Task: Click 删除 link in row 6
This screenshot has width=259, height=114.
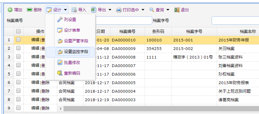Action: 46,83
